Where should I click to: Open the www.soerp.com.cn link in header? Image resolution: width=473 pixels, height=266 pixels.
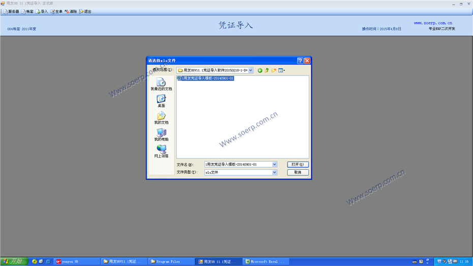[433, 23]
